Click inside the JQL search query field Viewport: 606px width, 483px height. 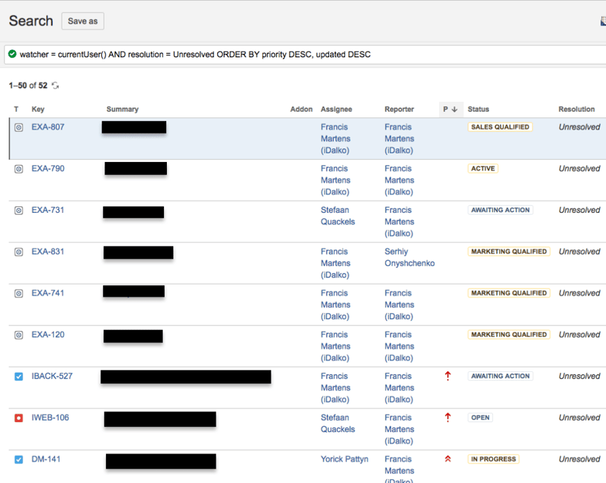tap(287, 54)
